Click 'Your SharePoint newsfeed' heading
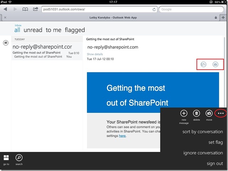The width and height of the screenshot is (228, 171). tap(133, 122)
